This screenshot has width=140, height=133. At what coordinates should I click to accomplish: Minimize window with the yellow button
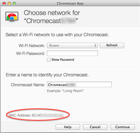point(9,3)
